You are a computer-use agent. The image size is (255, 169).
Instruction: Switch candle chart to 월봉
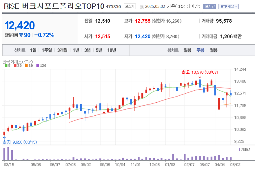coord(214,50)
